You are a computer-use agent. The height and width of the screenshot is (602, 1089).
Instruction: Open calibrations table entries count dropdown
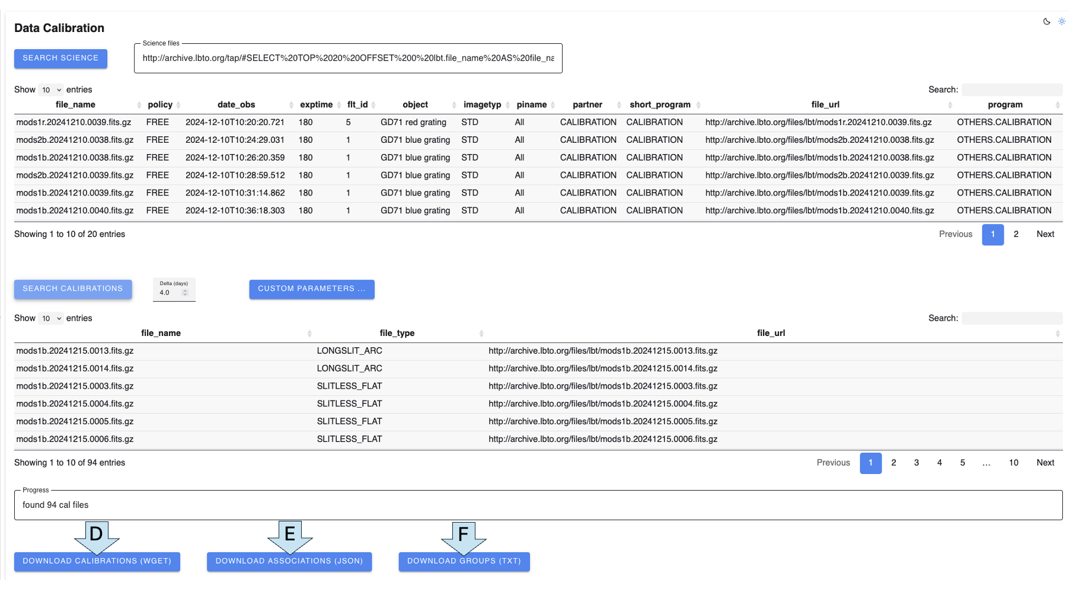tap(51, 319)
